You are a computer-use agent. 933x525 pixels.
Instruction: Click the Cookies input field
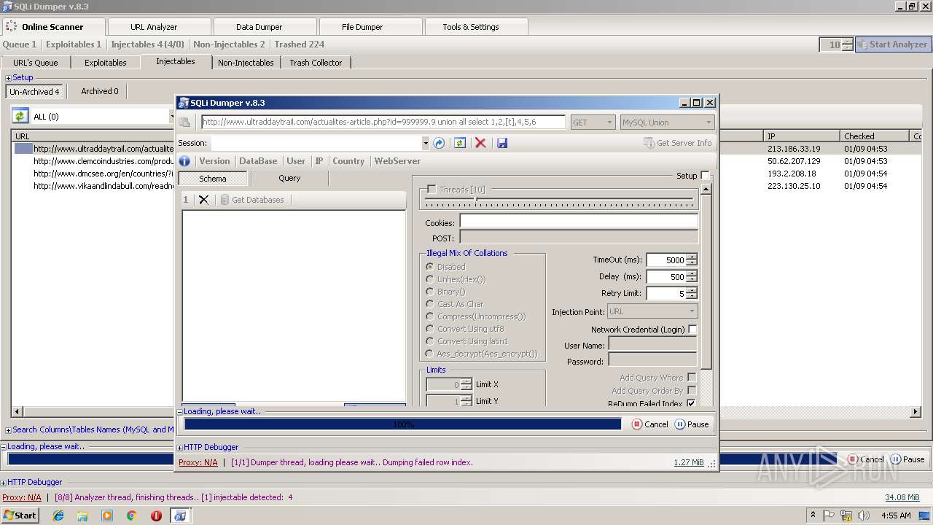pyautogui.click(x=578, y=222)
